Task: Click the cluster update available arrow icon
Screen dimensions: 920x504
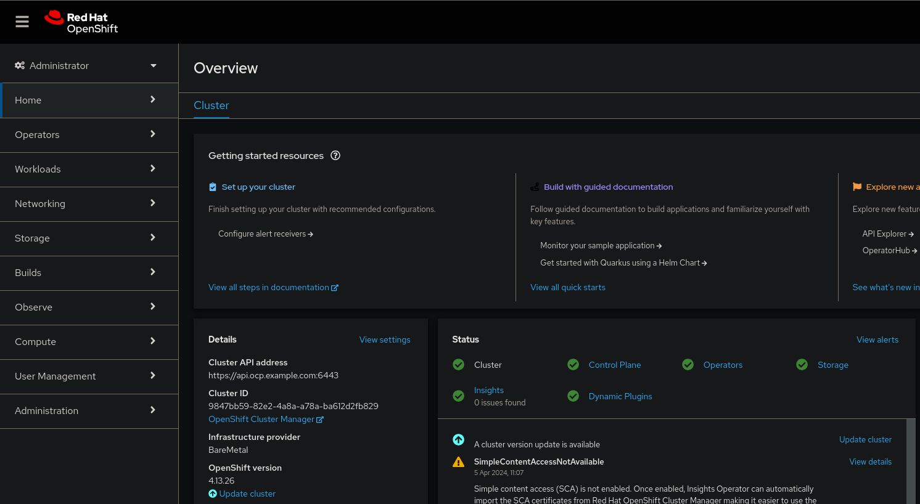Action: (458, 440)
